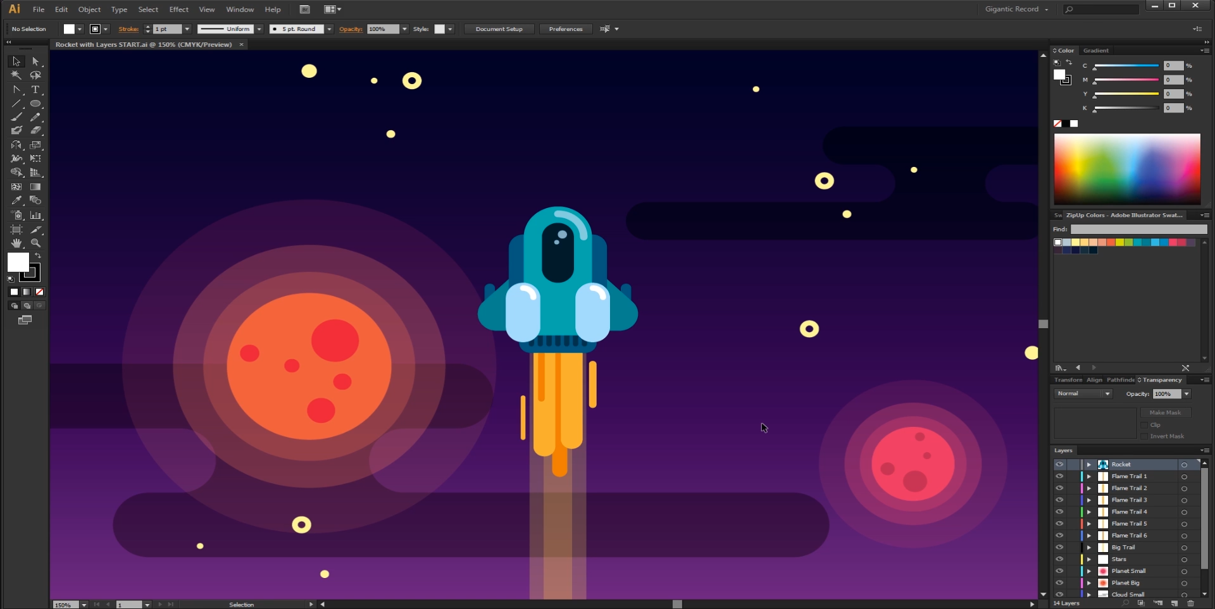Toggle visibility of Stars layer
The height and width of the screenshot is (609, 1215).
click(x=1059, y=559)
